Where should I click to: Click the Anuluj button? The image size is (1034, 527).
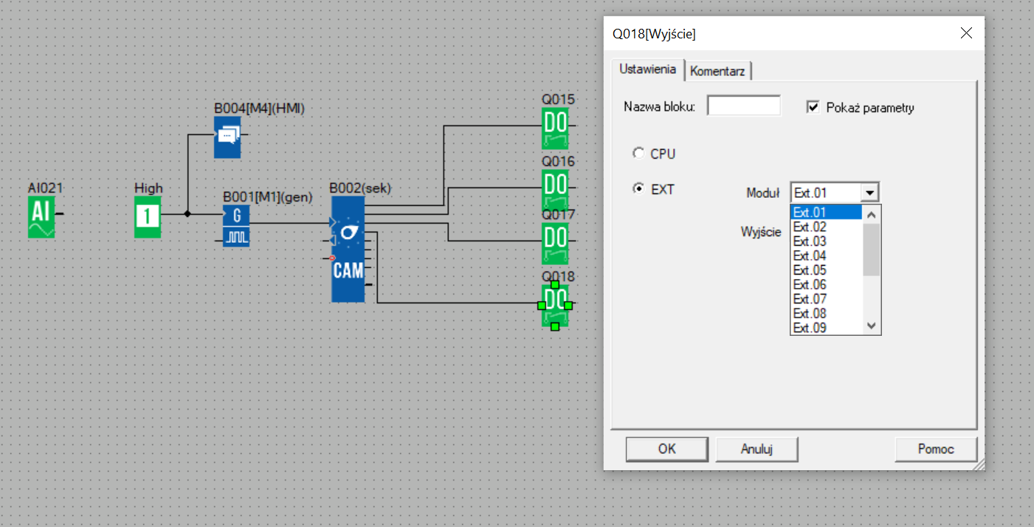756,449
